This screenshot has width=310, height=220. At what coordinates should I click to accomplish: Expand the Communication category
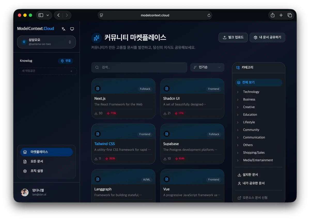point(238,137)
